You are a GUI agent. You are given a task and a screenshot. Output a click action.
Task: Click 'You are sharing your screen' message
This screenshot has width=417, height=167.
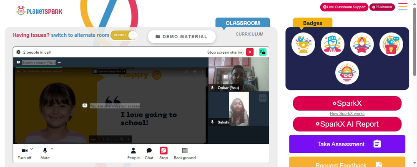click(115, 106)
